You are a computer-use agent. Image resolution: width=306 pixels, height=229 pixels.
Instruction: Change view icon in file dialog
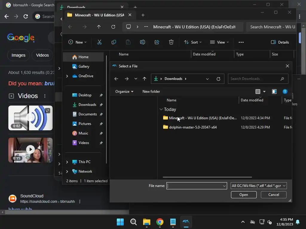pyautogui.click(x=258, y=92)
